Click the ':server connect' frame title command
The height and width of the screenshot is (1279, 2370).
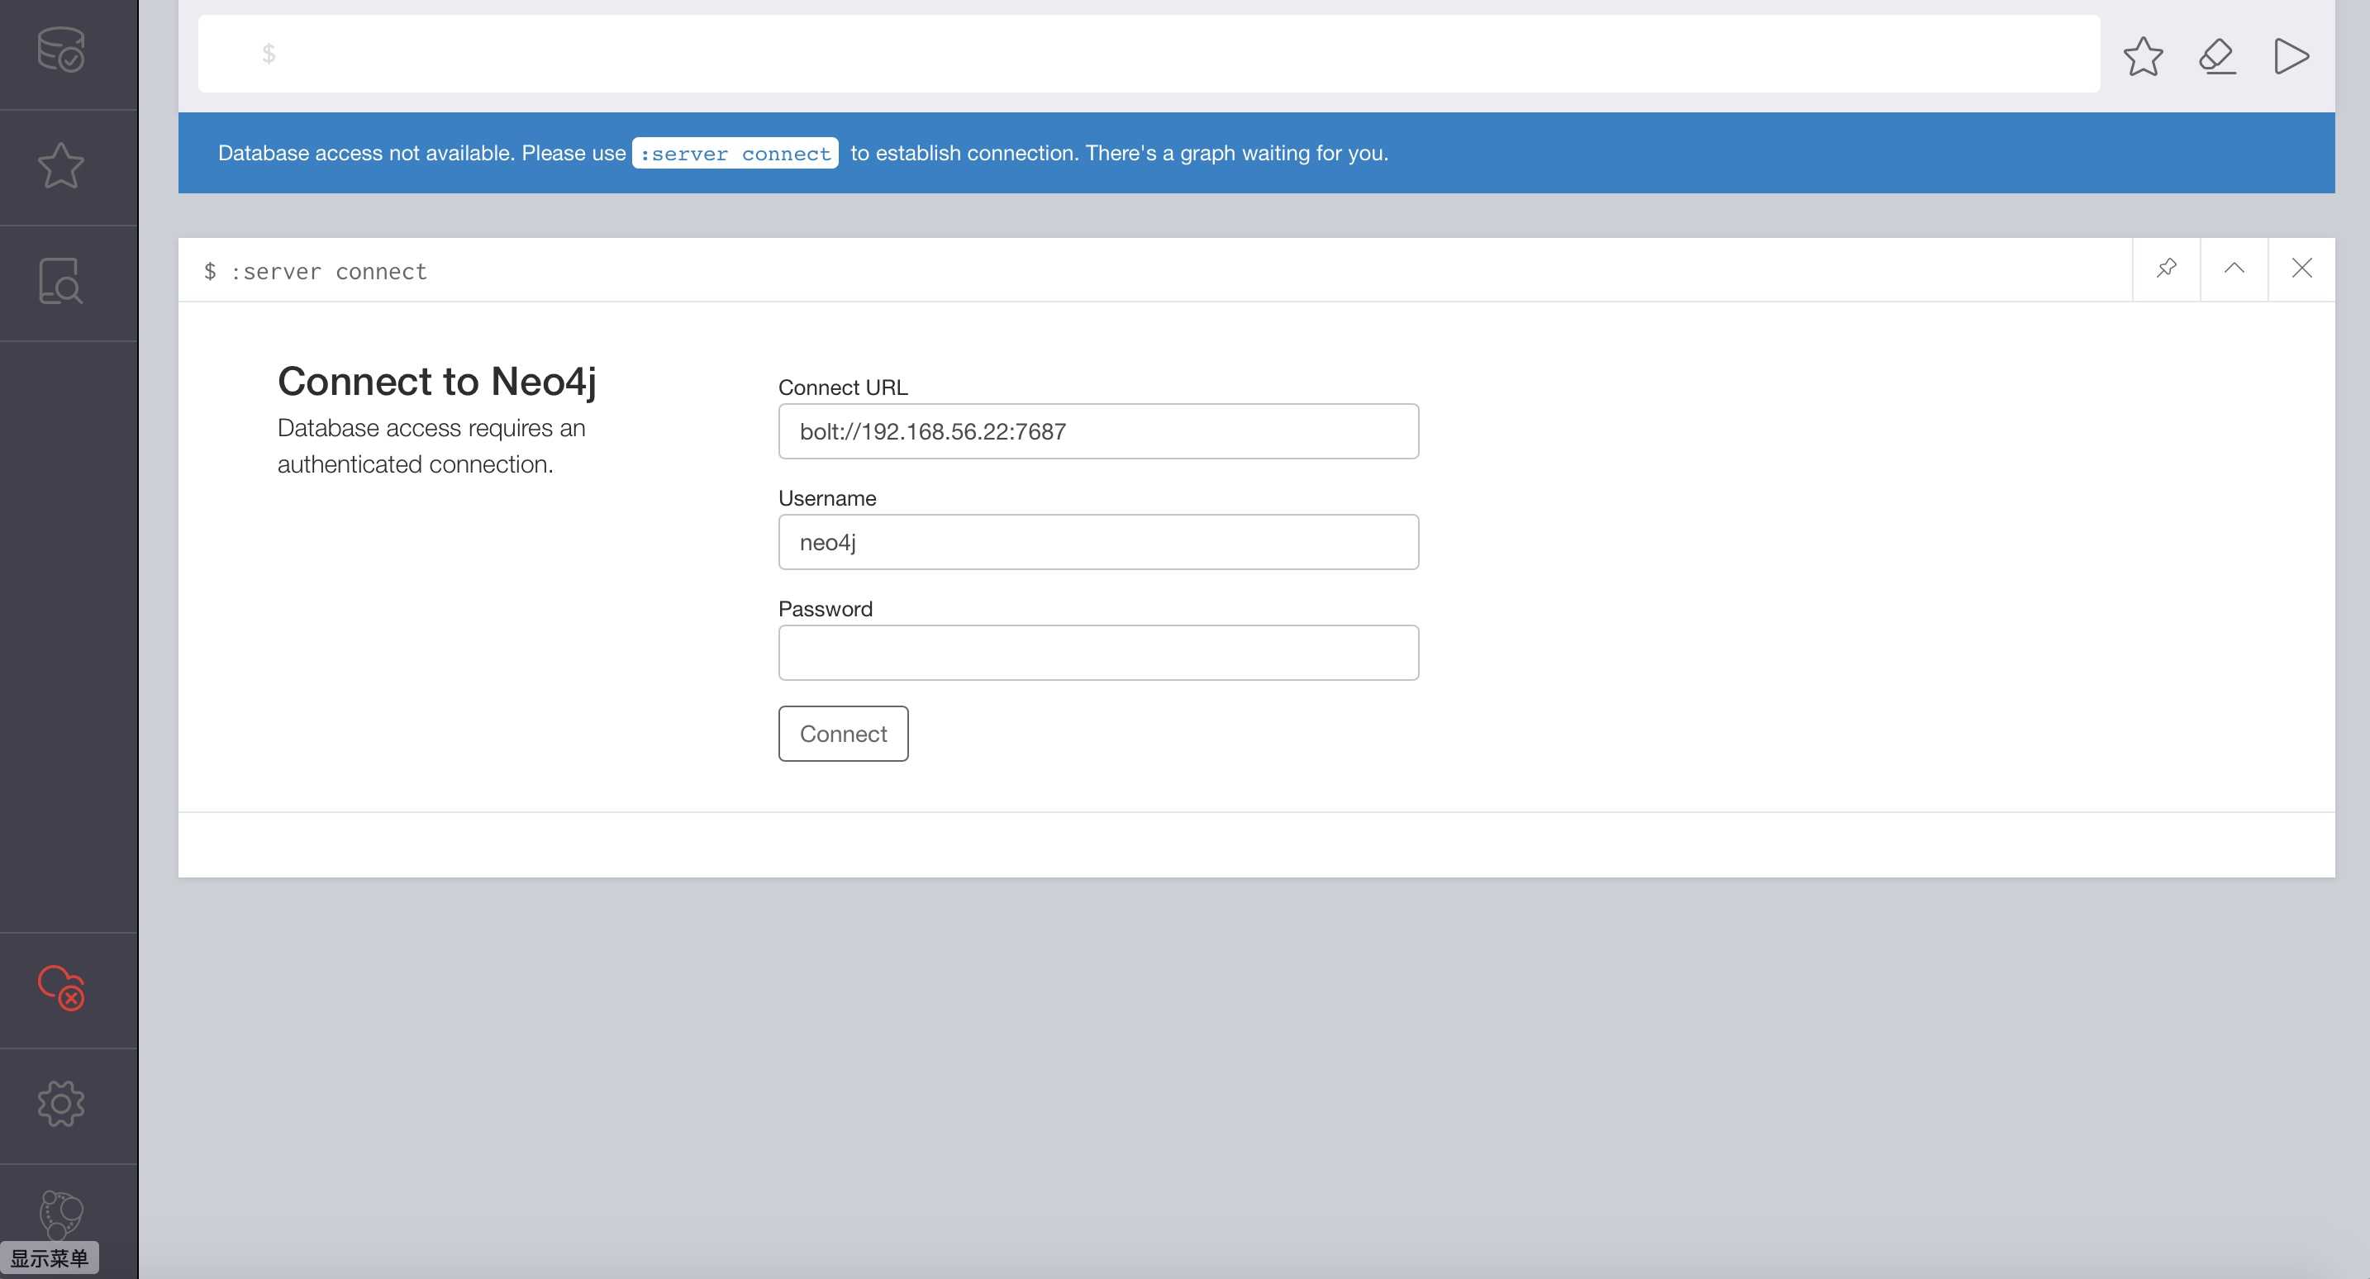328,272
